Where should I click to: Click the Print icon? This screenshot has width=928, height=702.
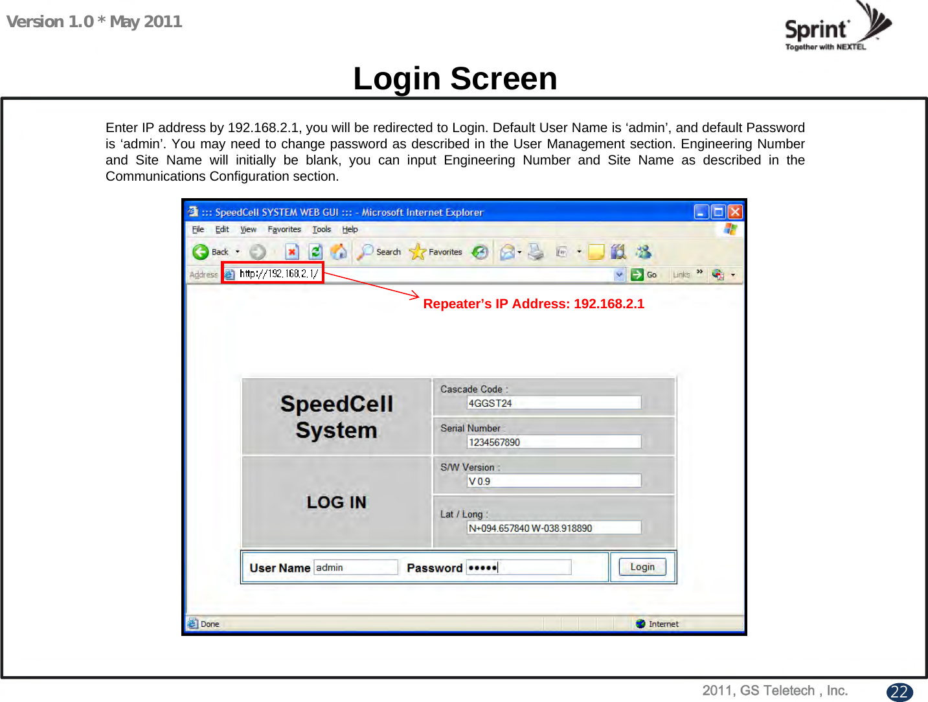(536, 252)
